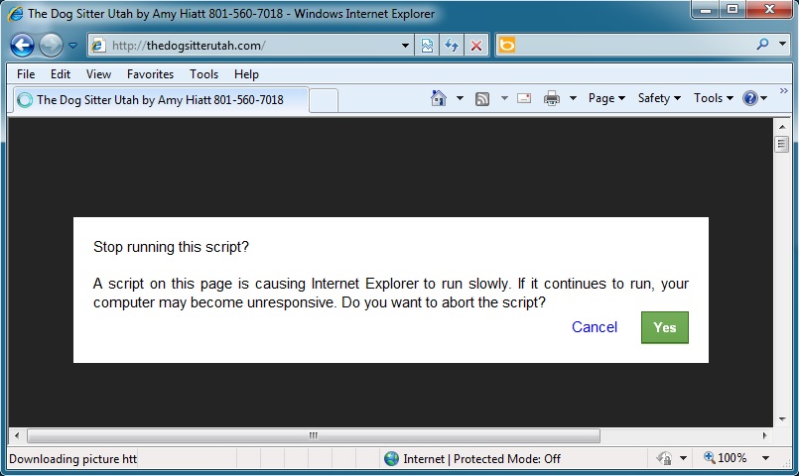Go back using the Back arrow button
This screenshot has height=476, width=799.
[x=22, y=46]
